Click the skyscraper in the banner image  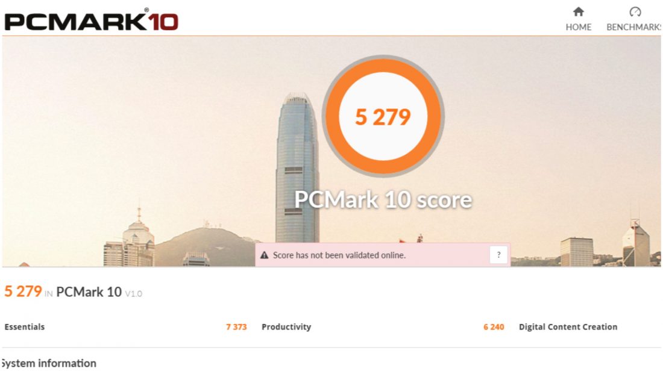297,169
